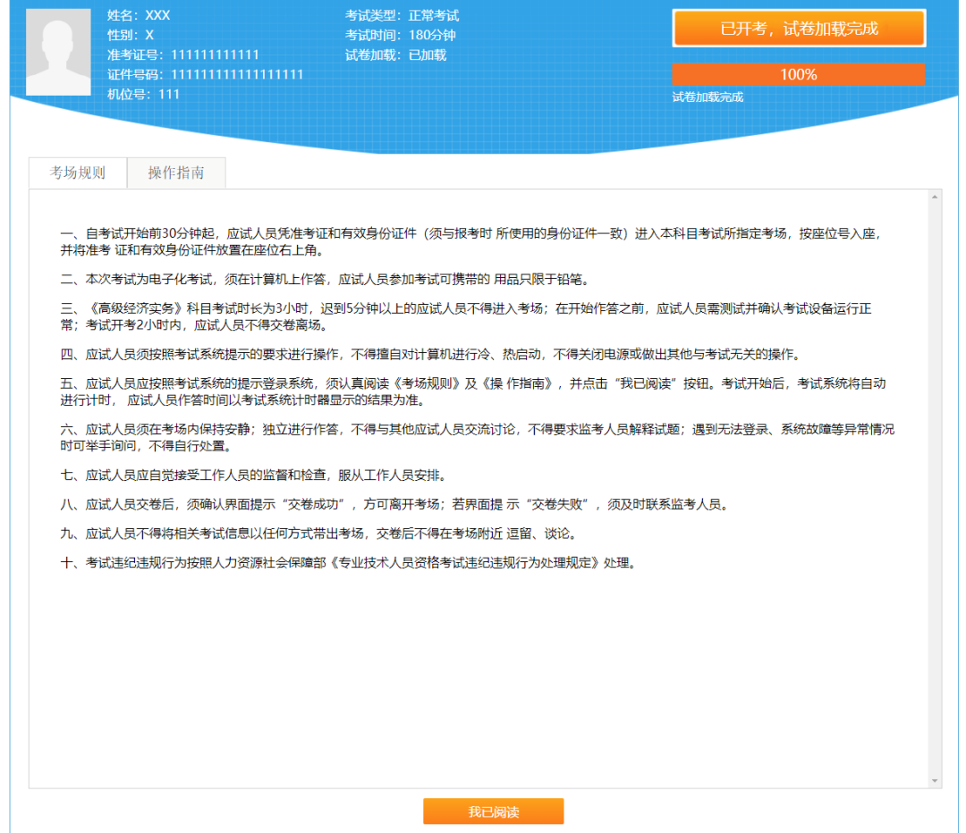Click the 100% loading progress bar
The image size is (966, 833).
798,74
